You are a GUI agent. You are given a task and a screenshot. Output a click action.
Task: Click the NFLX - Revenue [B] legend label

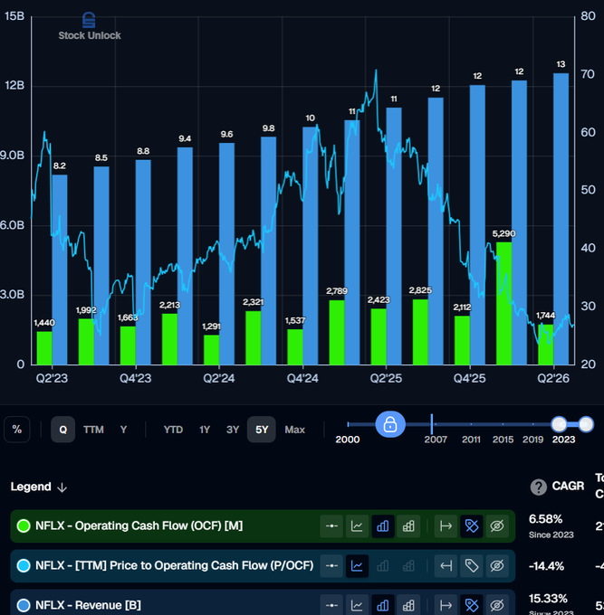point(88,605)
